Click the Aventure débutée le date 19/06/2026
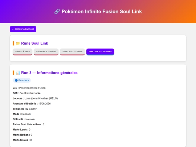This screenshot has width=196, height=147. click(x=45, y=103)
